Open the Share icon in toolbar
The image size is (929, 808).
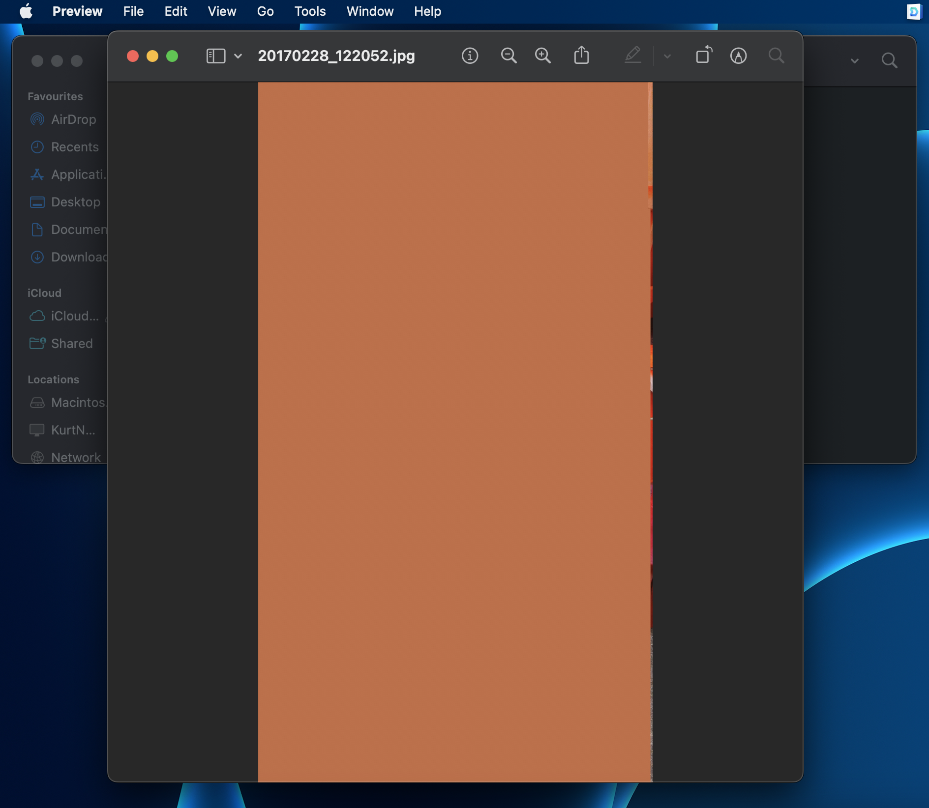(x=581, y=56)
